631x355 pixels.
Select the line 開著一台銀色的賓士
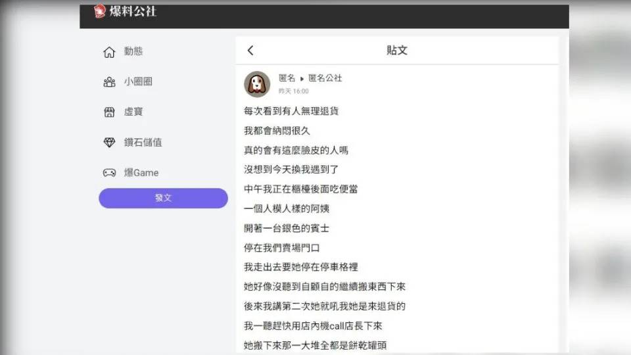pyautogui.click(x=287, y=228)
